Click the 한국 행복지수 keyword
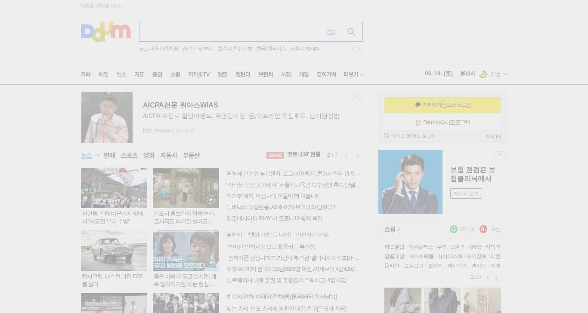This screenshot has height=313, width=588. [x=271, y=49]
